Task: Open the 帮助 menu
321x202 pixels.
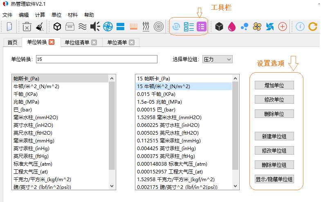Action: coord(89,15)
